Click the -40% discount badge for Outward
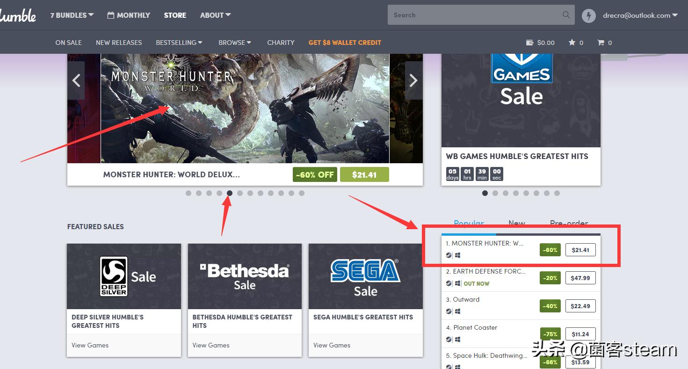688x369 pixels. [550, 306]
